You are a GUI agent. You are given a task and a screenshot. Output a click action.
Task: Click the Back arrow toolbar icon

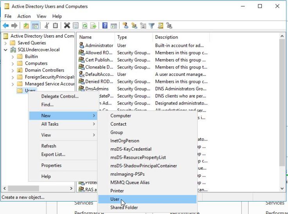pyautogui.click(x=6, y=25)
